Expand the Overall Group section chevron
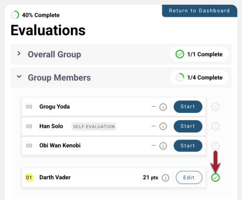This screenshot has height=200, width=242. (x=19, y=54)
